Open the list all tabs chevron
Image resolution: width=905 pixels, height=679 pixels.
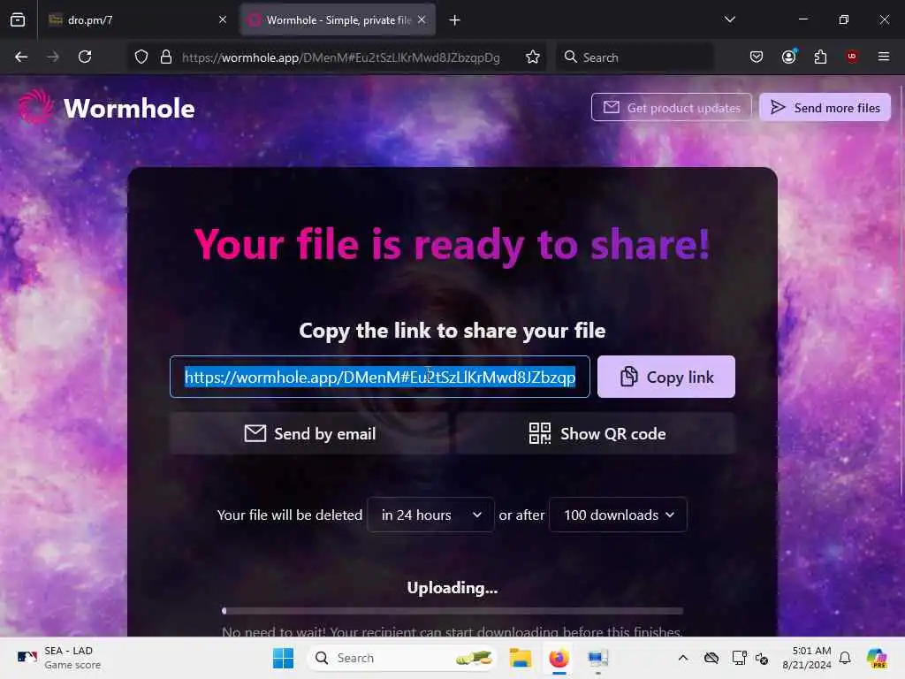[x=730, y=19]
